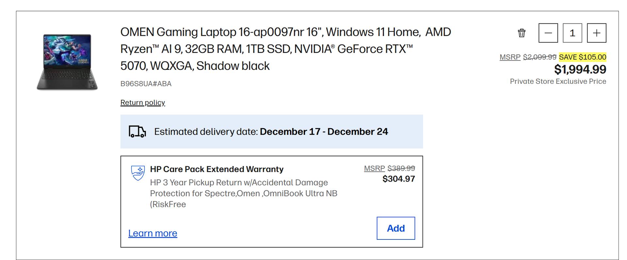Click the HP Care Pack shield icon

point(138,173)
